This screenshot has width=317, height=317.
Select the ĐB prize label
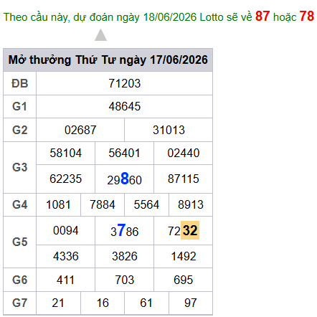click(19, 83)
